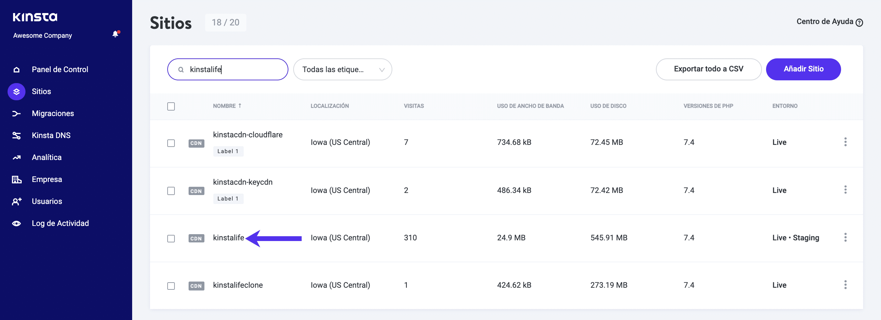881x320 pixels.
Task: Tick the kinstacdn-cloudflare row checkbox
Action: pos(171,143)
